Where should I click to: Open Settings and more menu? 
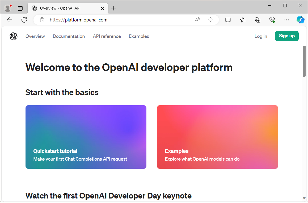(286, 20)
